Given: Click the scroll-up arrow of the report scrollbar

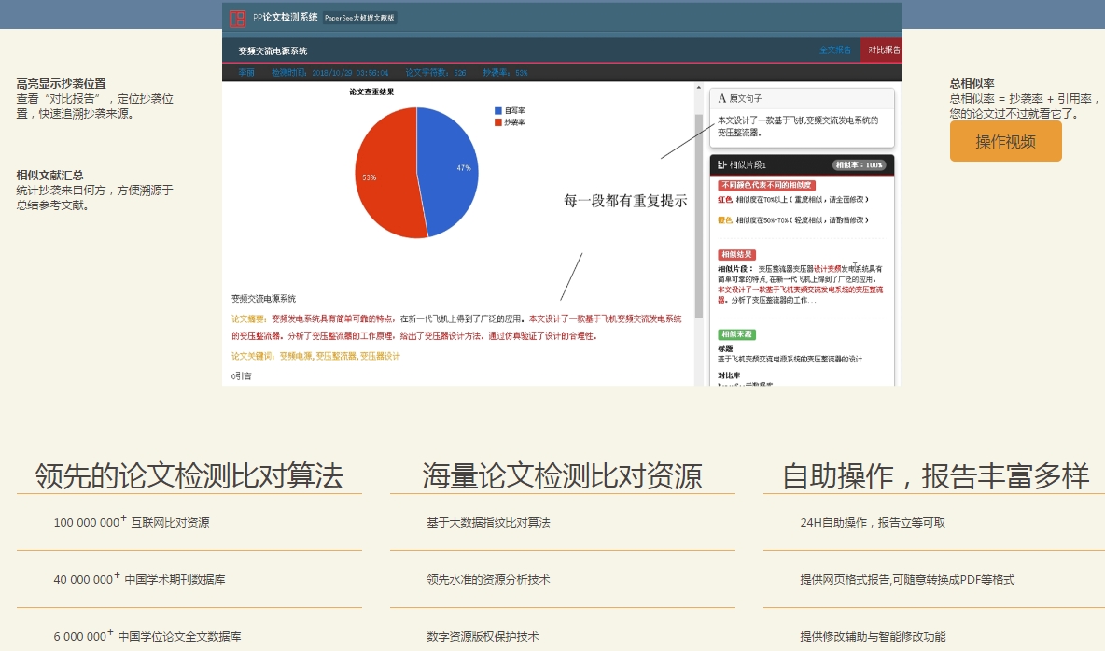Looking at the screenshot, I should pos(698,88).
